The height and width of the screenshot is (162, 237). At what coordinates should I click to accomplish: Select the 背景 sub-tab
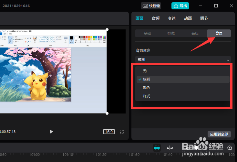point(219,33)
